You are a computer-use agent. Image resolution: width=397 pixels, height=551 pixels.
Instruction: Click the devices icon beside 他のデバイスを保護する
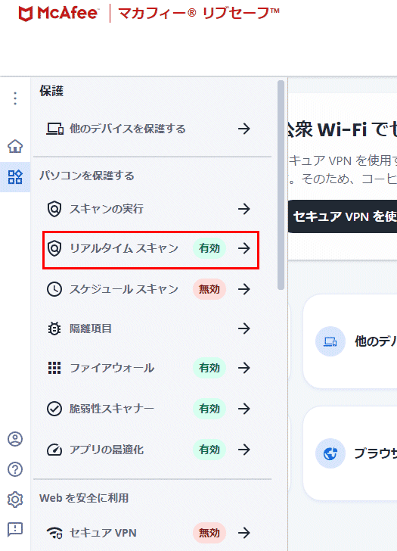[x=54, y=129]
